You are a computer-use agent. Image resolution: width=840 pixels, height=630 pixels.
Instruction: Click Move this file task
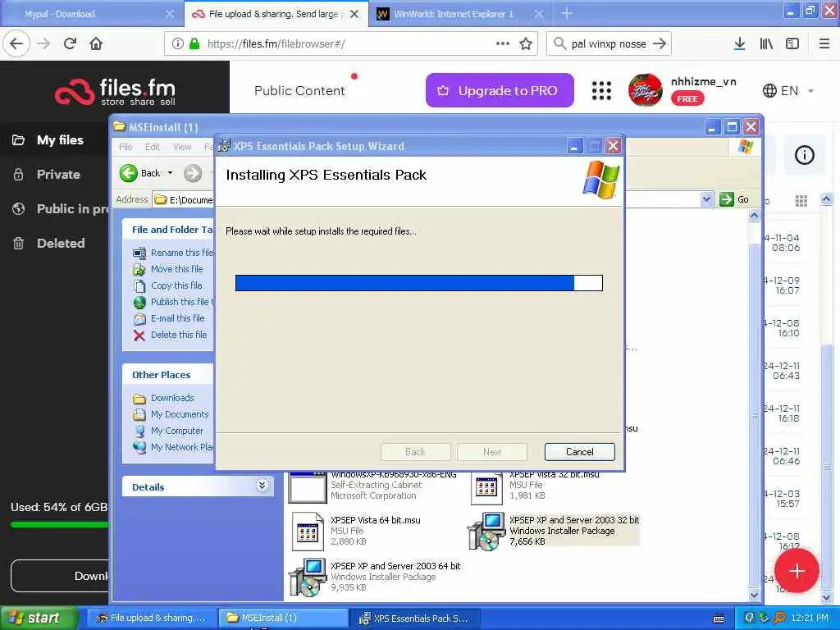168,269
